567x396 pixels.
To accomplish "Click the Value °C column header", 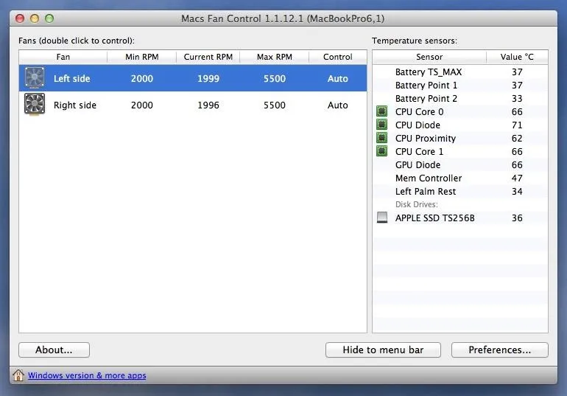I will 517,57.
